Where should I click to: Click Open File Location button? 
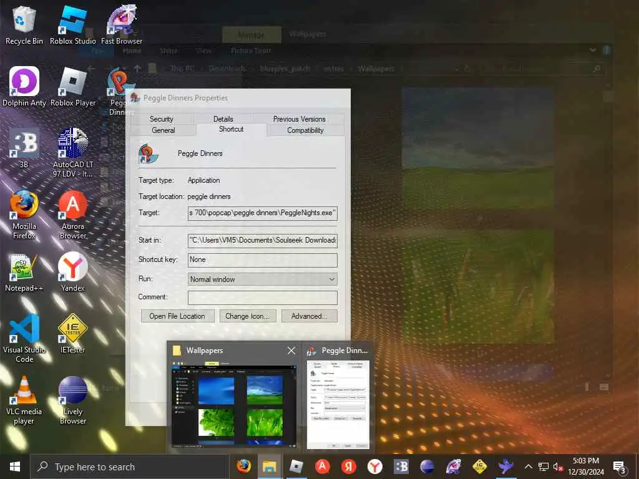coord(177,316)
